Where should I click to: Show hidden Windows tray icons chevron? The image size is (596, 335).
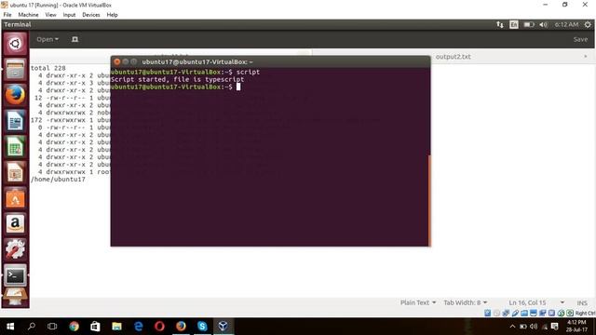(512, 327)
